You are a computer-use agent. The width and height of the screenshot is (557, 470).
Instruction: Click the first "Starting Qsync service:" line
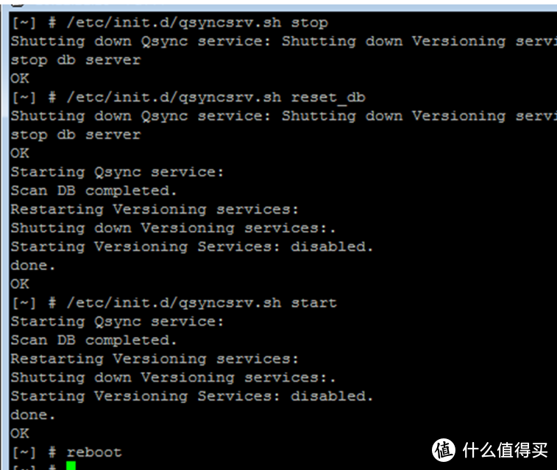click(117, 172)
